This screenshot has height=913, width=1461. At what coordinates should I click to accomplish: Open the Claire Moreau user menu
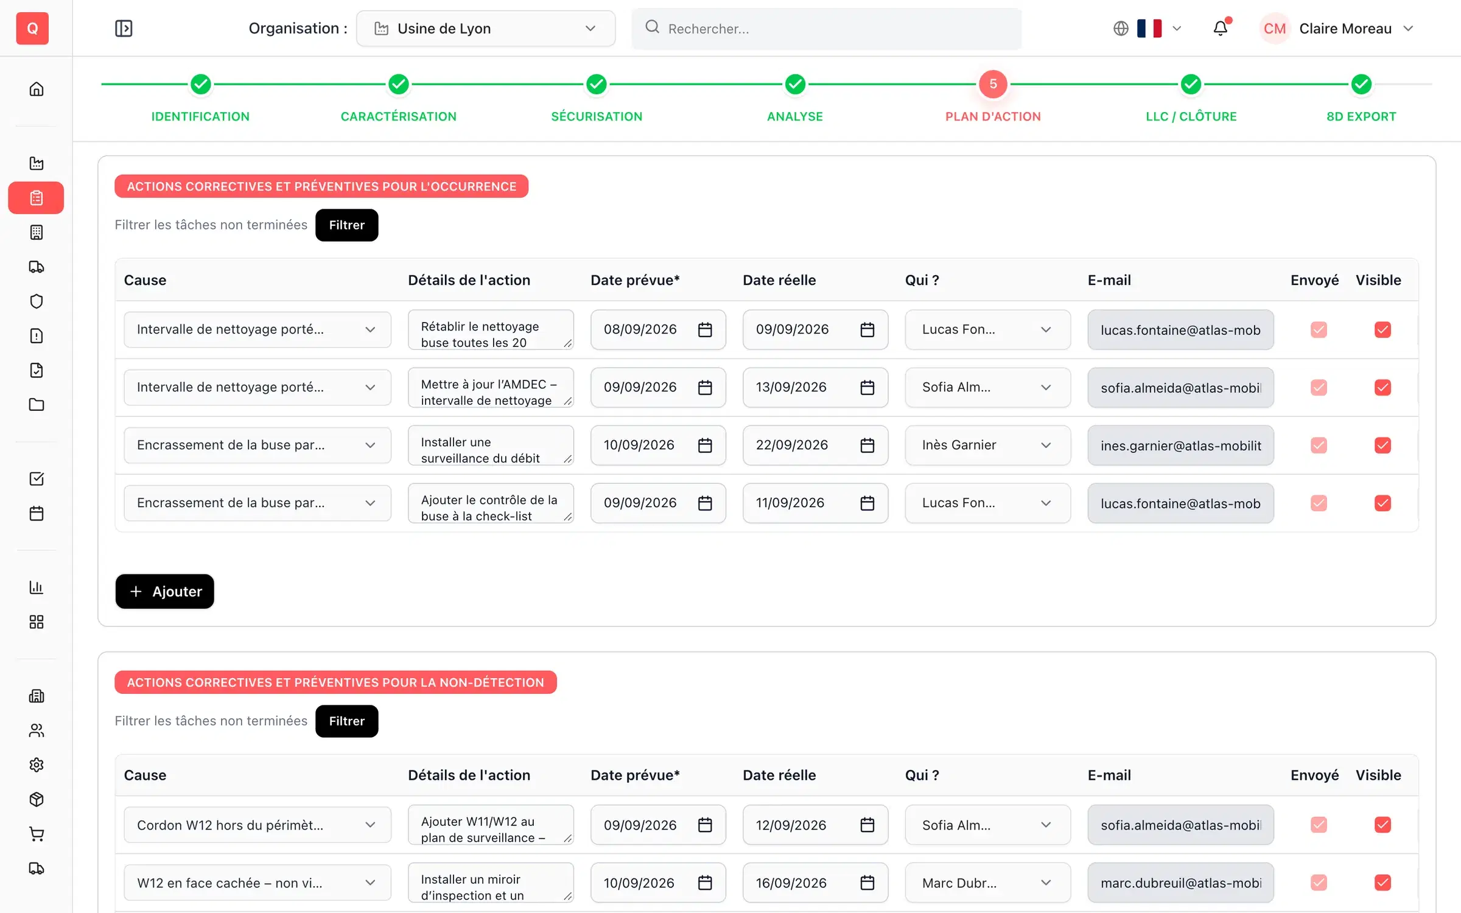click(x=1337, y=29)
